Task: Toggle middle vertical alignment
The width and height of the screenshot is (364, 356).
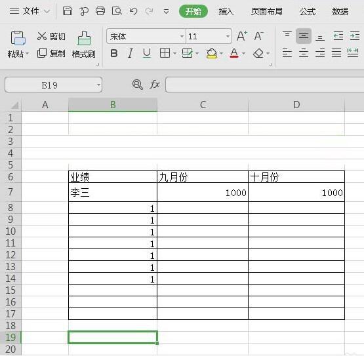Action: click(304, 36)
